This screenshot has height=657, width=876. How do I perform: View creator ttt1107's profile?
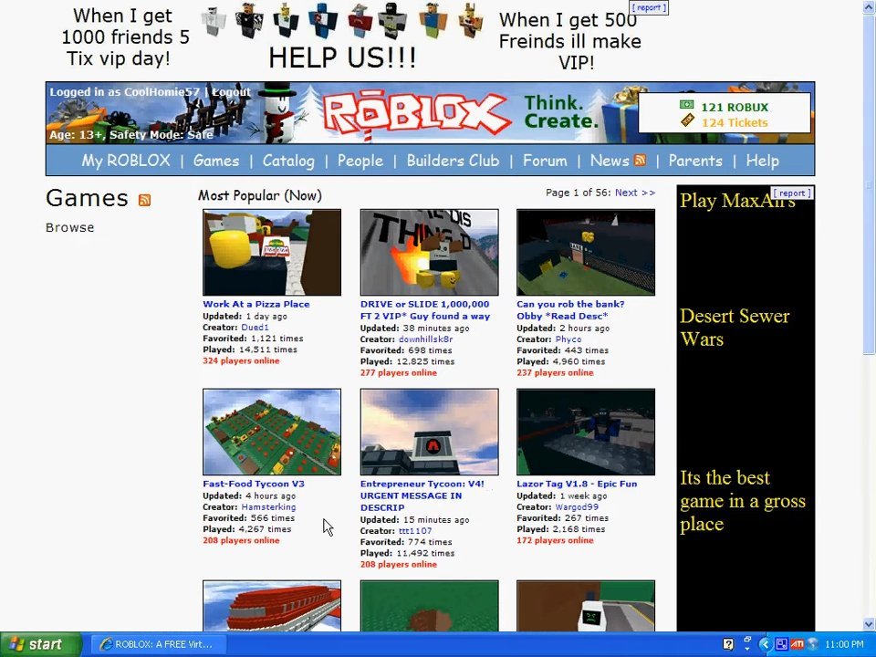pos(415,531)
